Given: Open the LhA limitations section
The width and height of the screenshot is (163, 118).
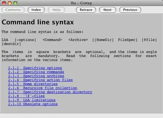Looking at the screenshot, I should pos(32,100).
